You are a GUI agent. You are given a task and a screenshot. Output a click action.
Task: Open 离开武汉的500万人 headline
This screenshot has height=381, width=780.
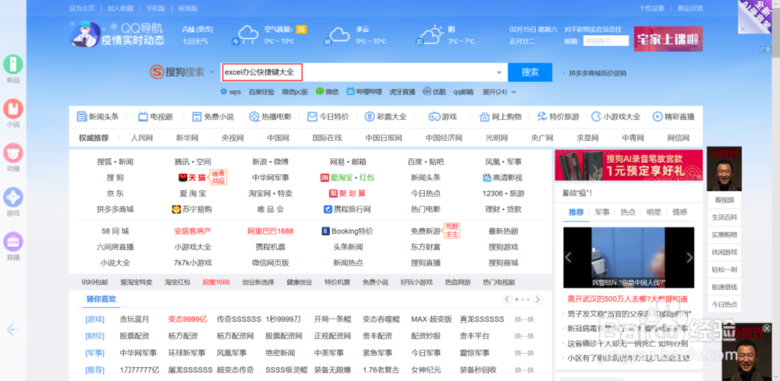coord(627,299)
